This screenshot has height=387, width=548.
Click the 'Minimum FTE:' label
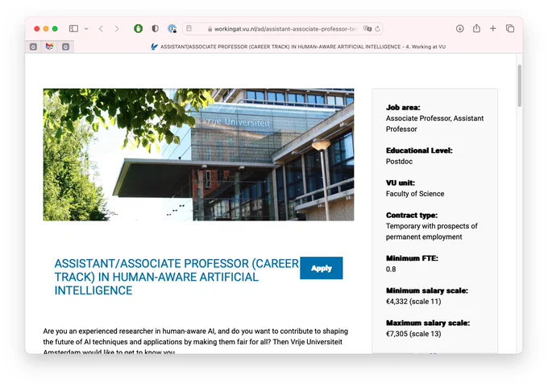click(x=412, y=258)
